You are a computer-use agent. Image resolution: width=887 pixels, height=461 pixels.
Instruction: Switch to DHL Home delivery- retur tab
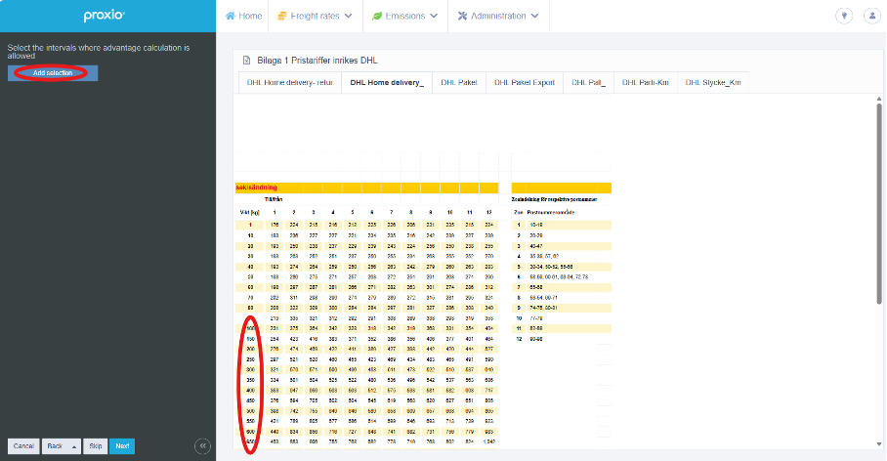[289, 83]
